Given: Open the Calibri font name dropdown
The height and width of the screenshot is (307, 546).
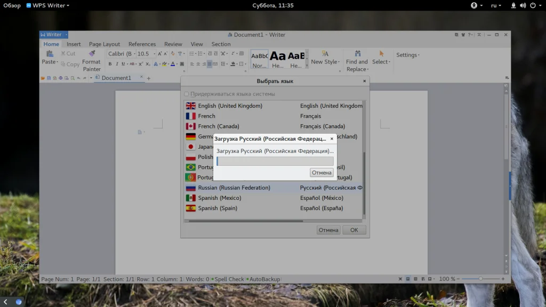Looking at the screenshot, I should point(134,54).
